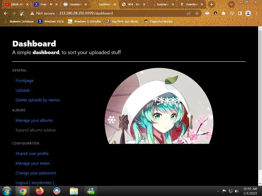Open the Extensions puzzle piece menu
The height and width of the screenshot is (196, 262).
(223, 13)
